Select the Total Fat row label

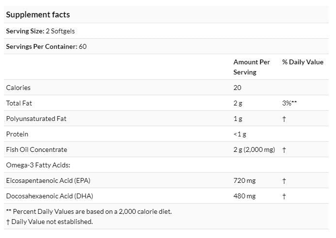(x=19, y=103)
